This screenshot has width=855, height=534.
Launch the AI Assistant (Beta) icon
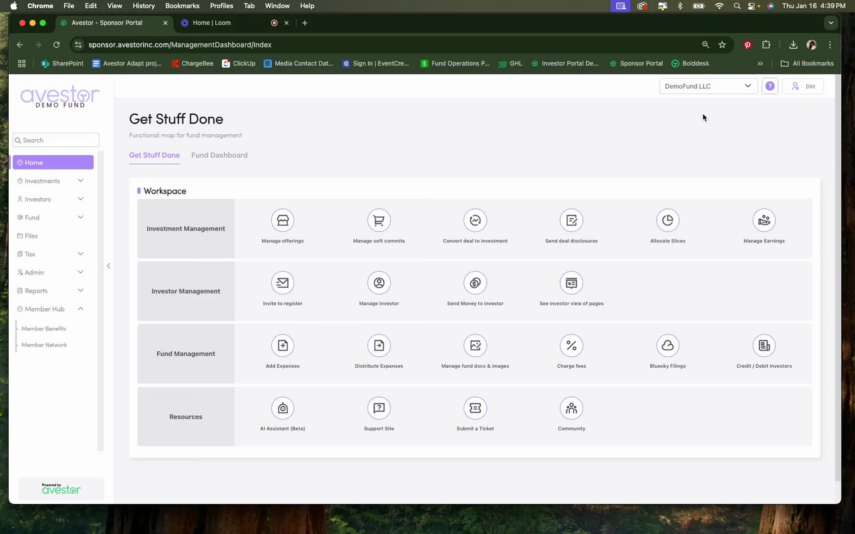pos(283,408)
